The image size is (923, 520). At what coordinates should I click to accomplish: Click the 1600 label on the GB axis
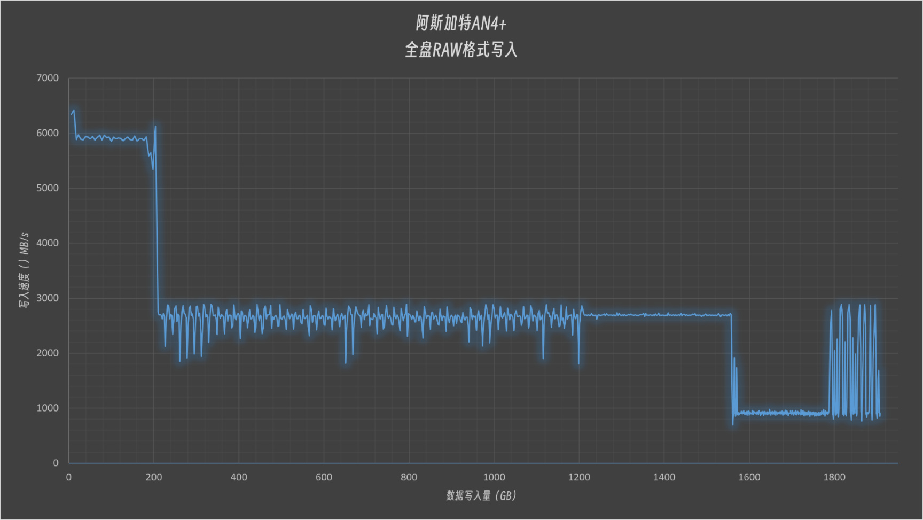click(749, 477)
